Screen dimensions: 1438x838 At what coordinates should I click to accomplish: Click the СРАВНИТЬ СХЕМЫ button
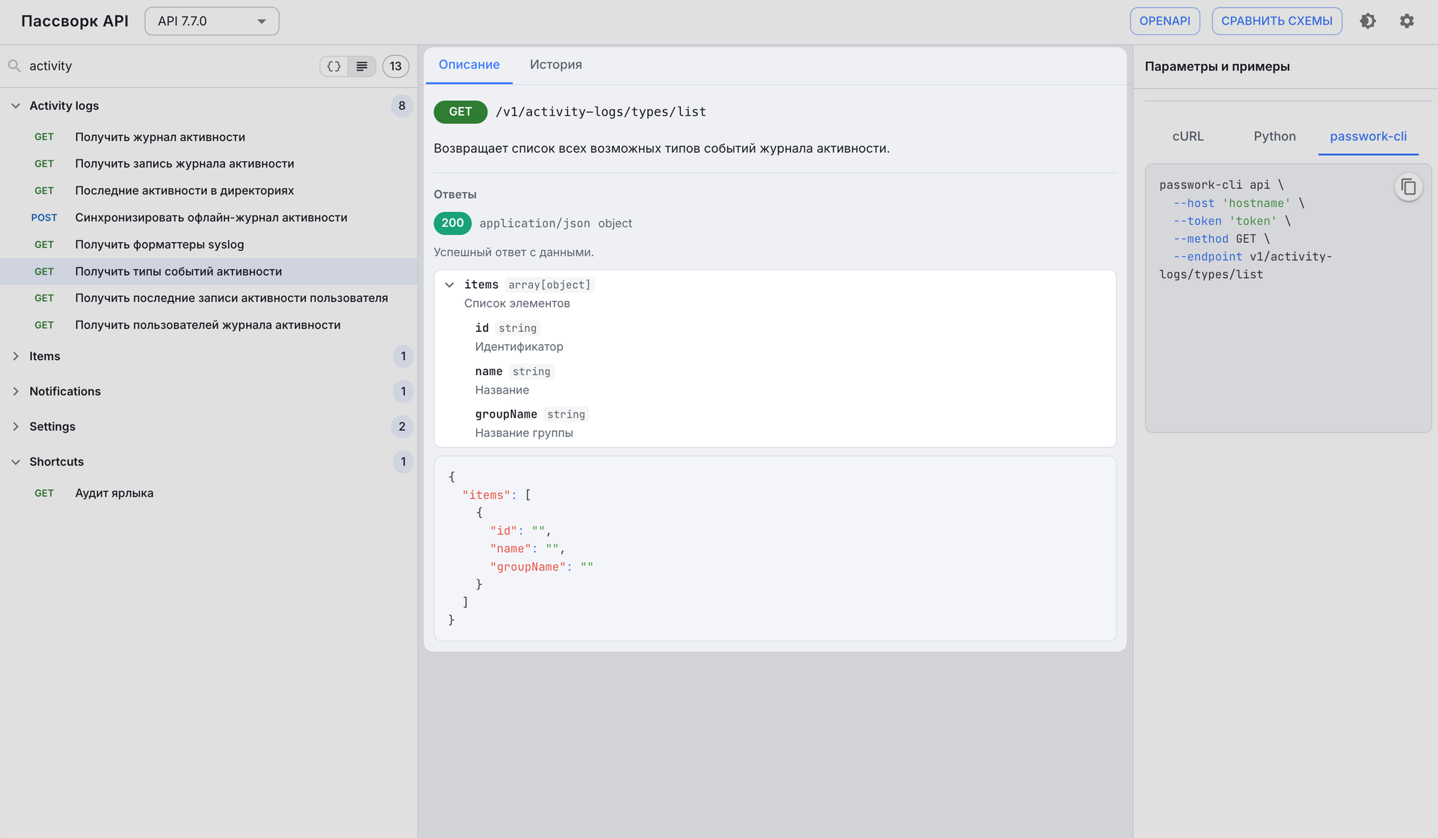(x=1277, y=21)
